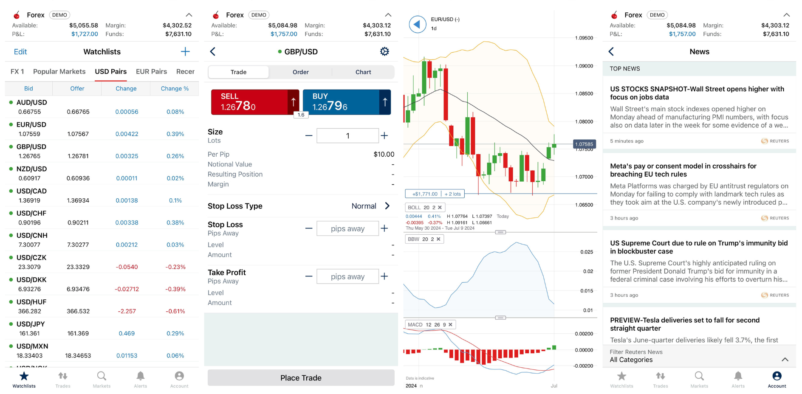
Task: Collapse account summary in Watchlists panel
Action: (x=189, y=15)
